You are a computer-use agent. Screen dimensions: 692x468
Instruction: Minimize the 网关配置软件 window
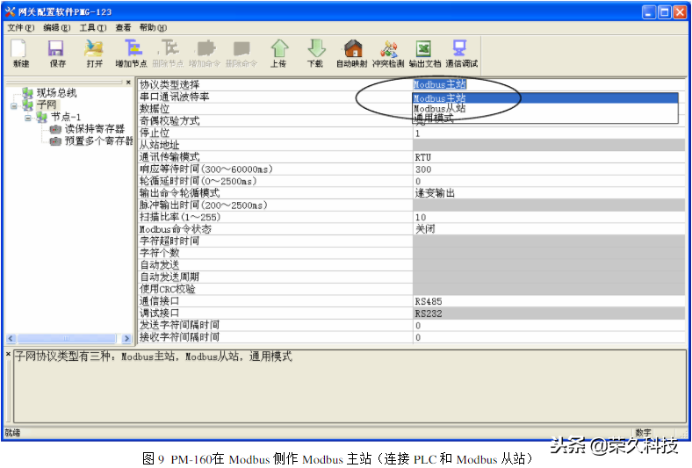648,12
